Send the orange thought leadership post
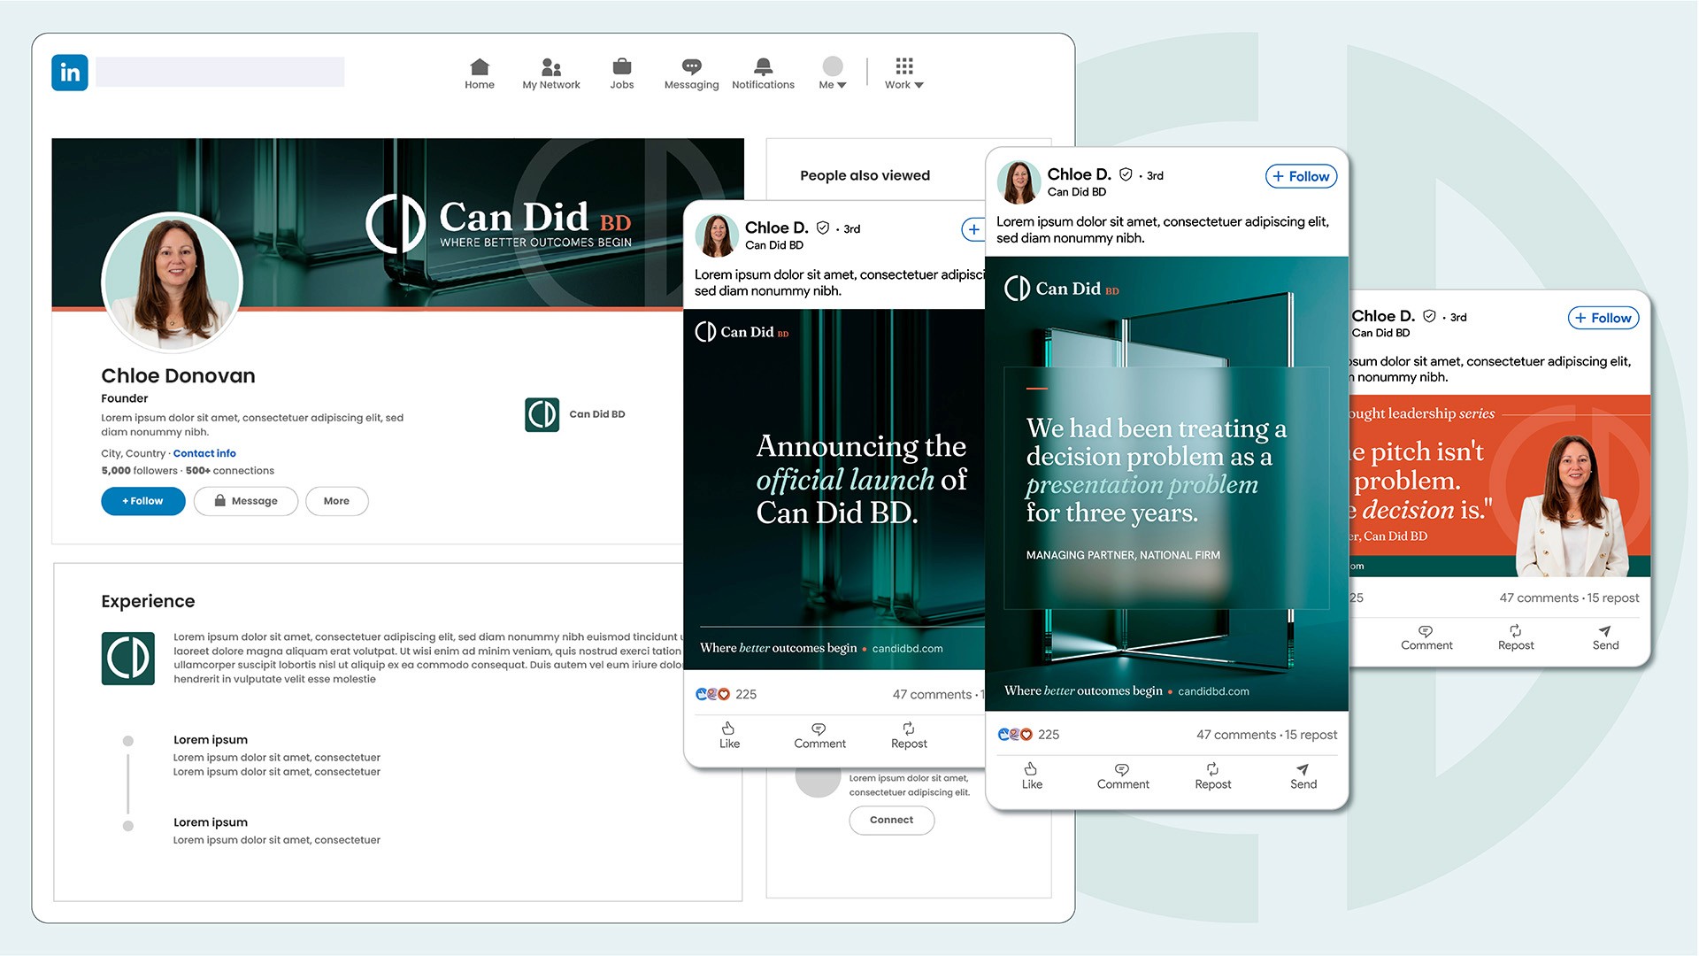The width and height of the screenshot is (1699, 956). (1605, 637)
